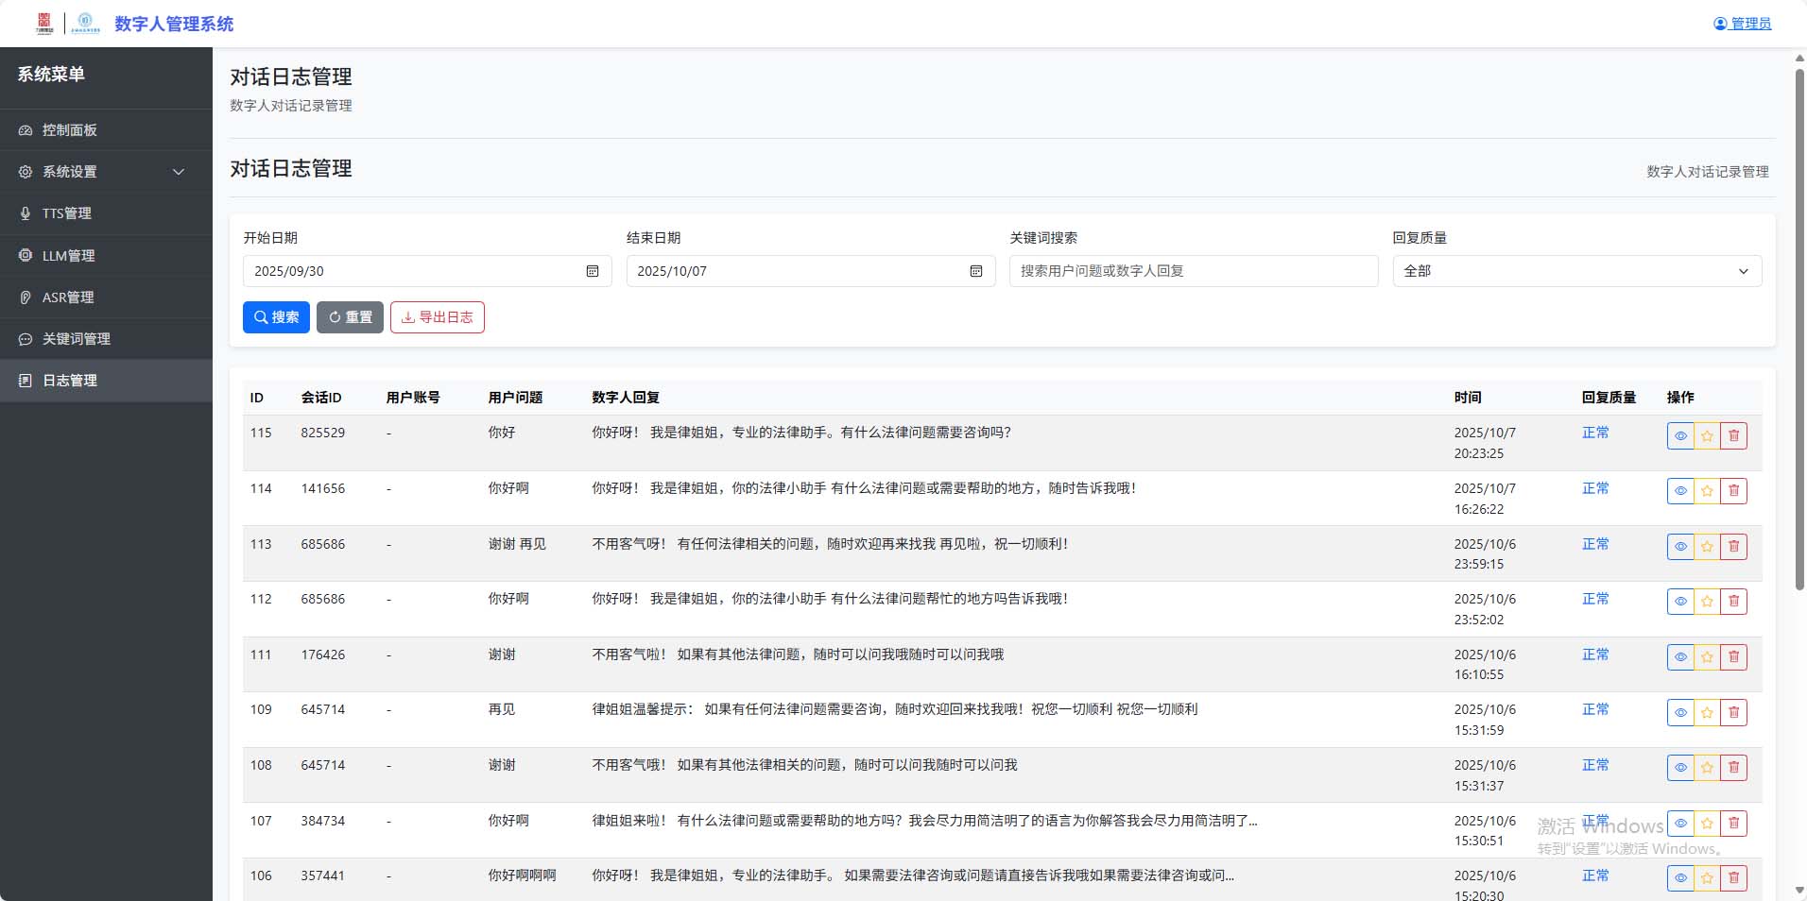
Task: Open the 回复质量 dropdown showing 全部
Action: tap(1576, 271)
